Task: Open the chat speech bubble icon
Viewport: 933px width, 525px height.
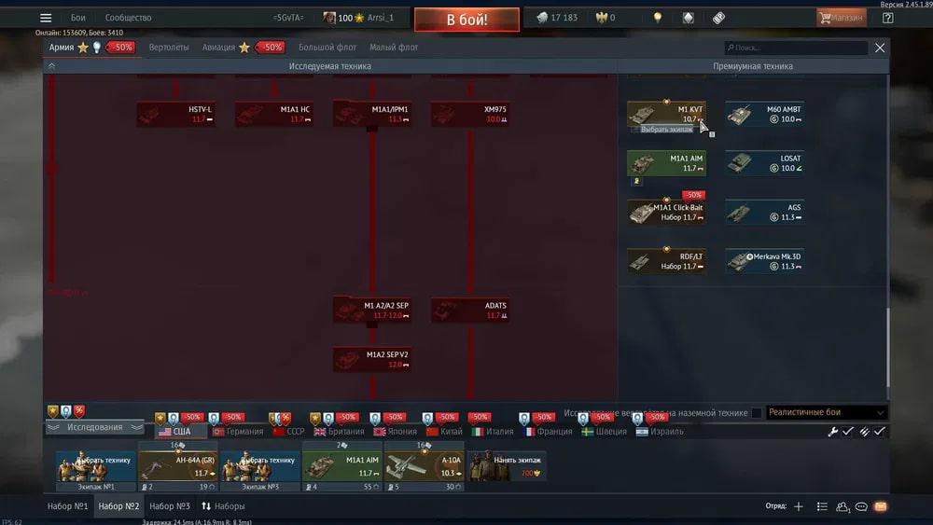Action: tap(861, 506)
